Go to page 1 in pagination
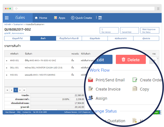 pyautogui.click(x=16, y=90)
